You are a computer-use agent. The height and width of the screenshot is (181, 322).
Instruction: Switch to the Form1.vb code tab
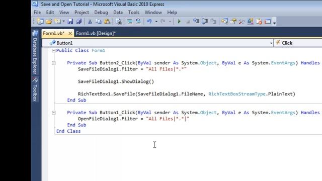(54, 33)
